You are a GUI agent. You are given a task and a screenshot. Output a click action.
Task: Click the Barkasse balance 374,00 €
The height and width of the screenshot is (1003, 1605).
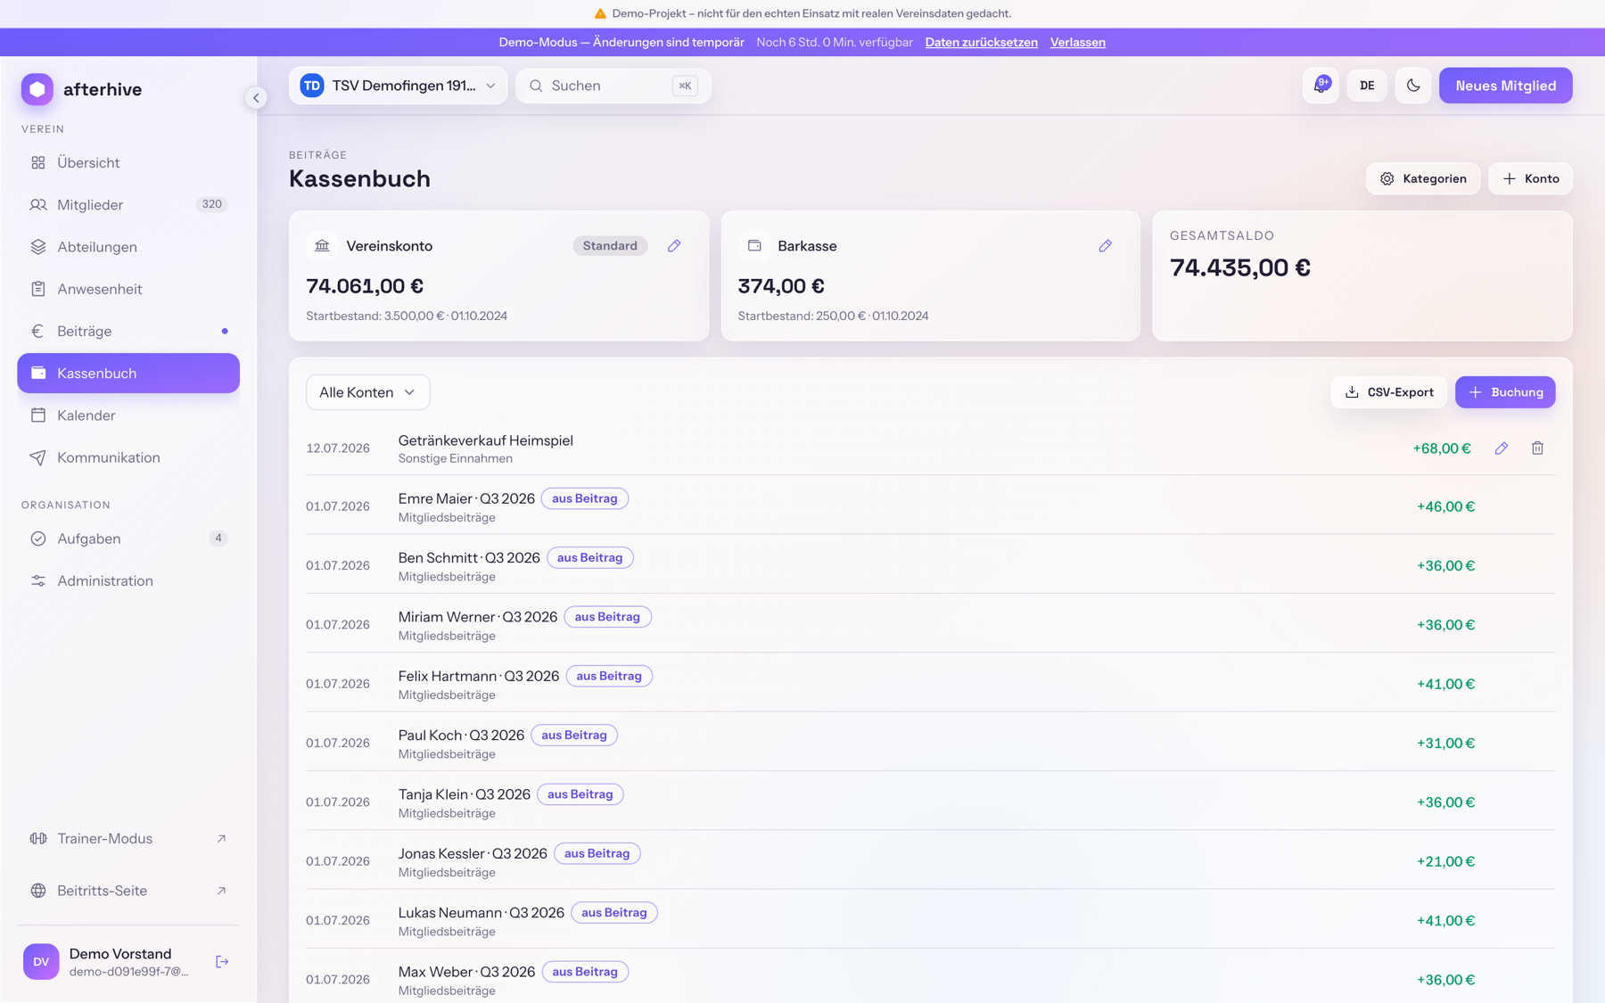780,286
